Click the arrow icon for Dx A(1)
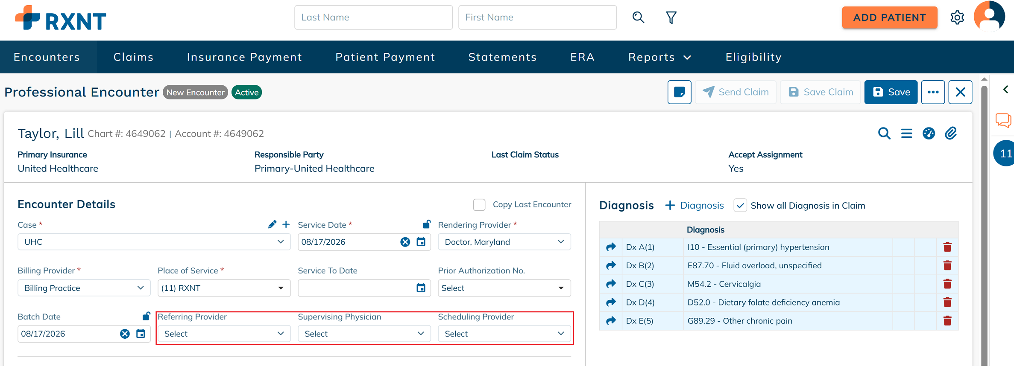 [611, 247]
